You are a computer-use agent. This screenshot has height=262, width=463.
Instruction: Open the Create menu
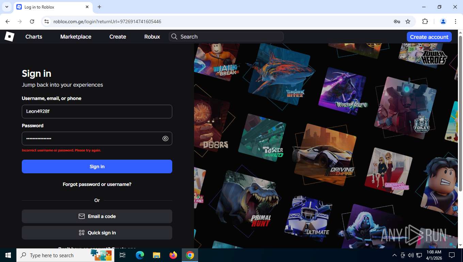(118, 37)
